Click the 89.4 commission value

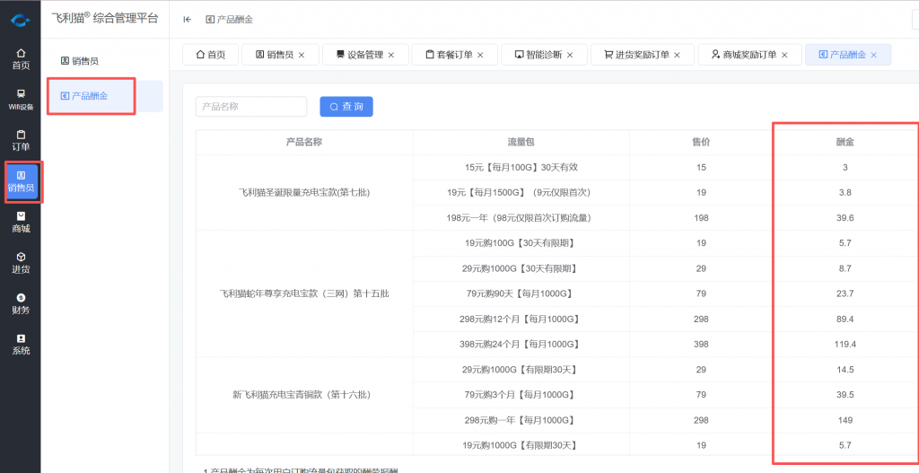point(845,319)
